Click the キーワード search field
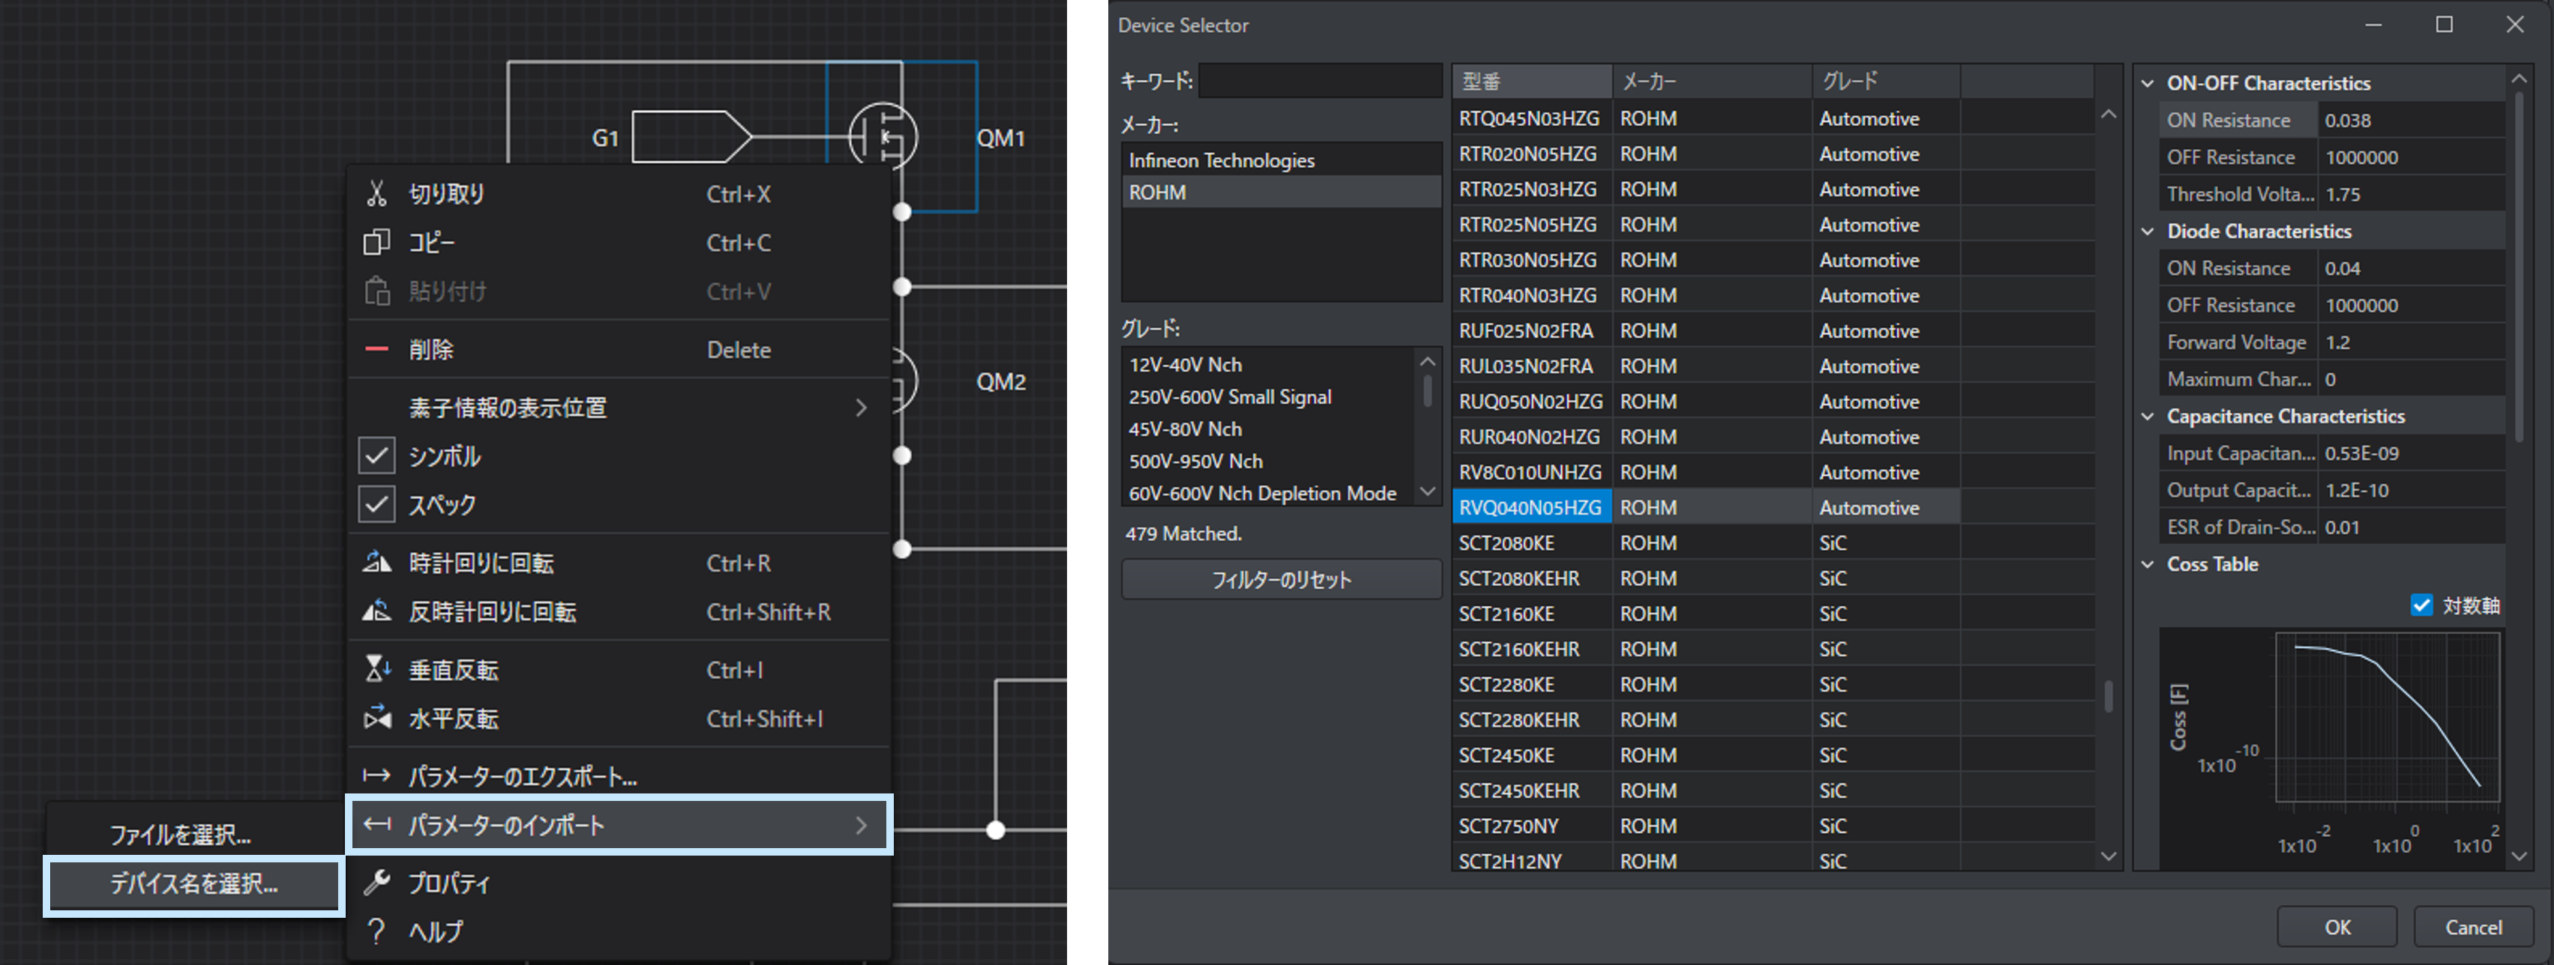 (x=1320, y=81)
